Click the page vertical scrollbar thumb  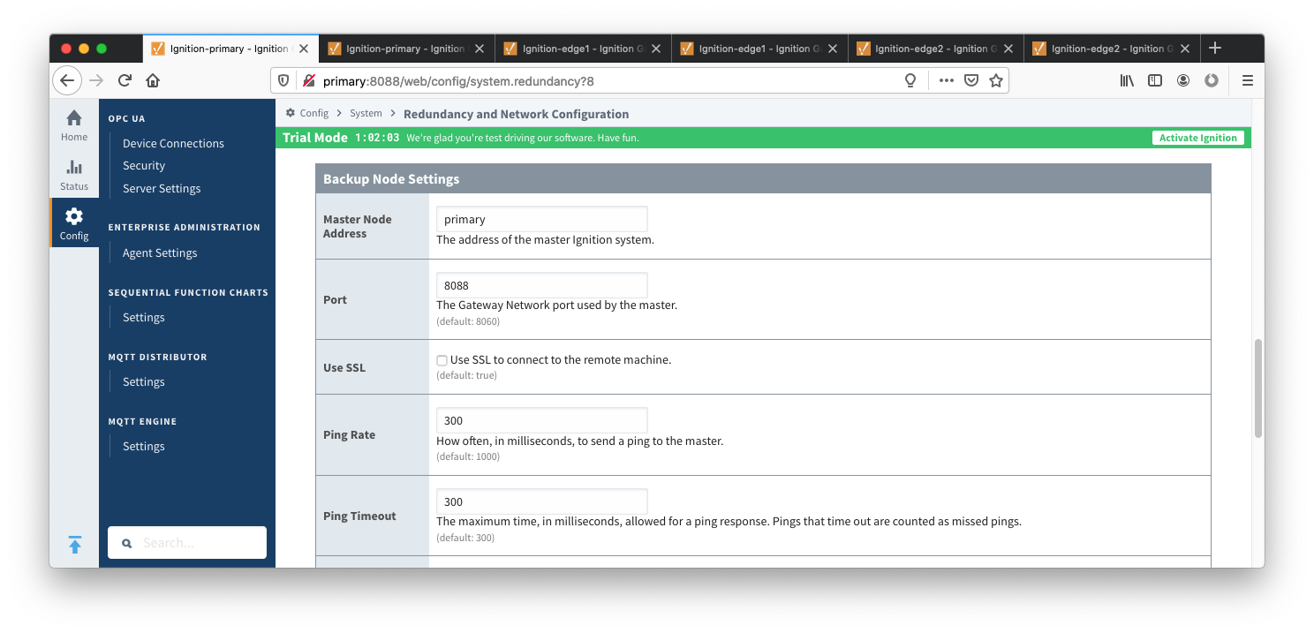(1258, 388)
